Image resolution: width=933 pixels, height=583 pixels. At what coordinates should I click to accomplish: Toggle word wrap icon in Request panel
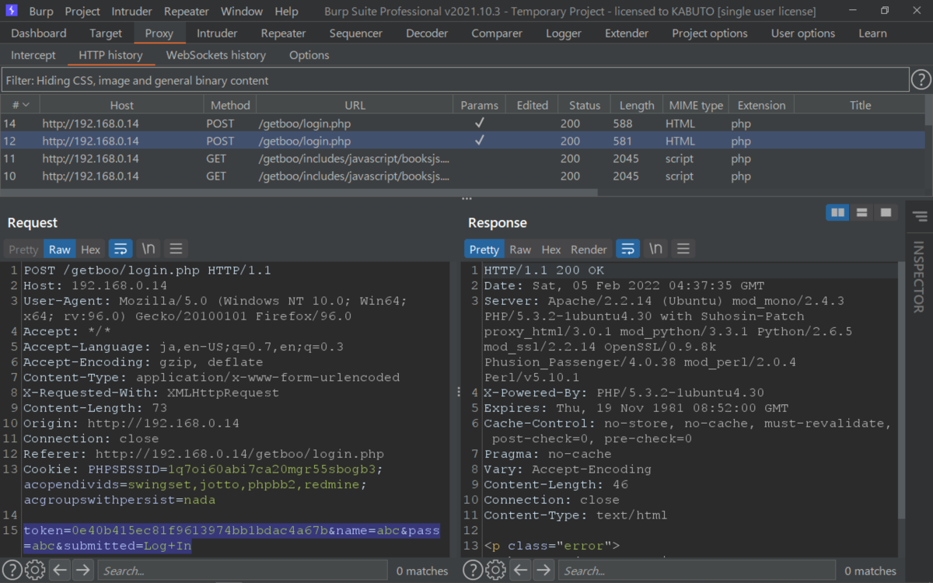point(121,249)
